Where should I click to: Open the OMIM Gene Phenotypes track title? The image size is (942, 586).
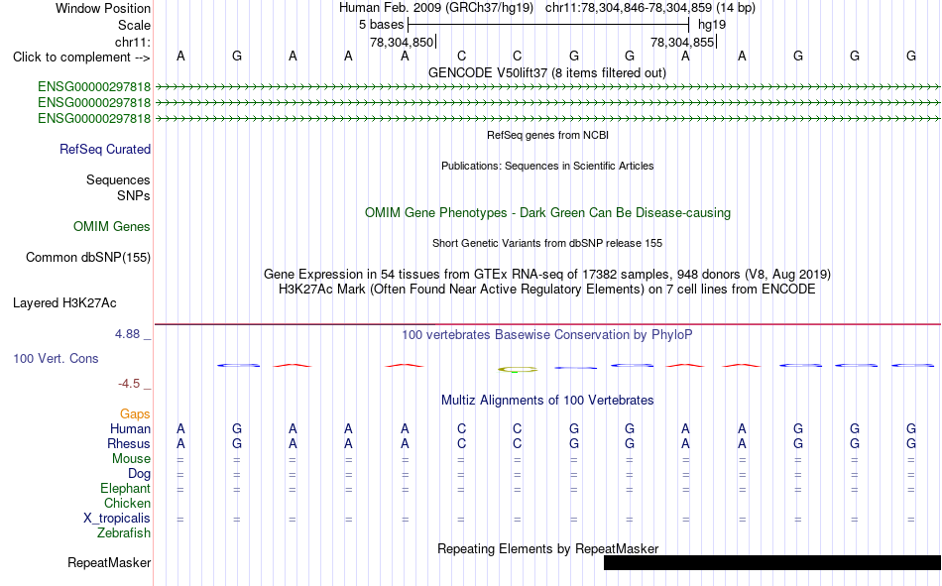pyautogui.click(x=547, y=213)
